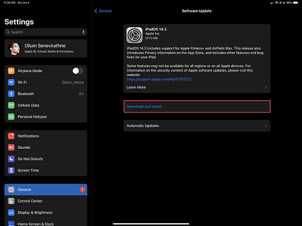The width and height of the screenshot is (302, 226).
Task: Tap the Software Update title
Action: click(x=197, y=11)
